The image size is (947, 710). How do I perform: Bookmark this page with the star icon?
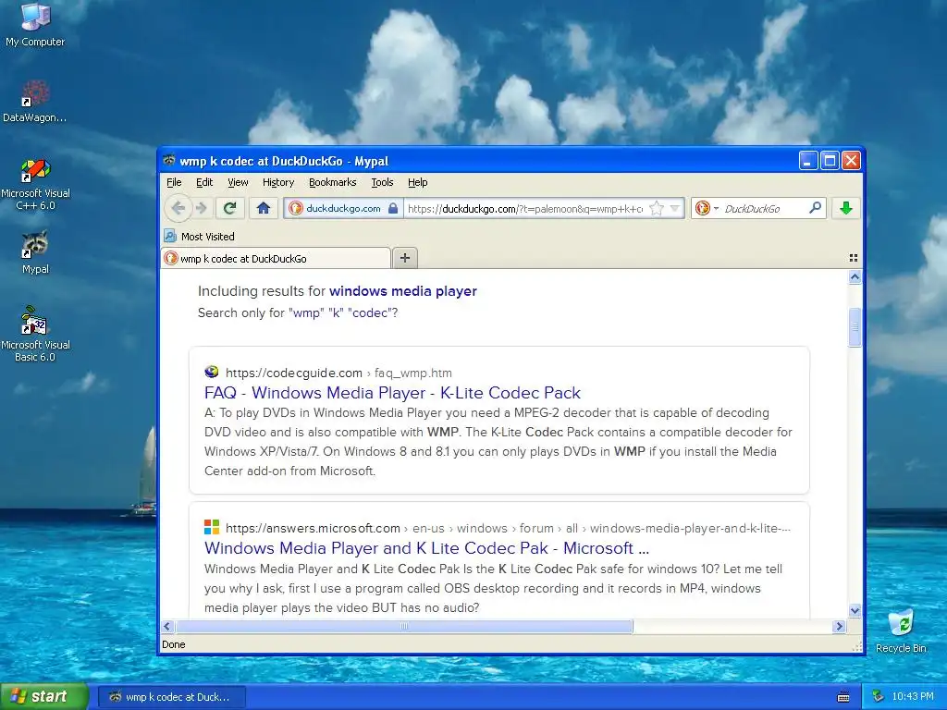click(656, 208)
